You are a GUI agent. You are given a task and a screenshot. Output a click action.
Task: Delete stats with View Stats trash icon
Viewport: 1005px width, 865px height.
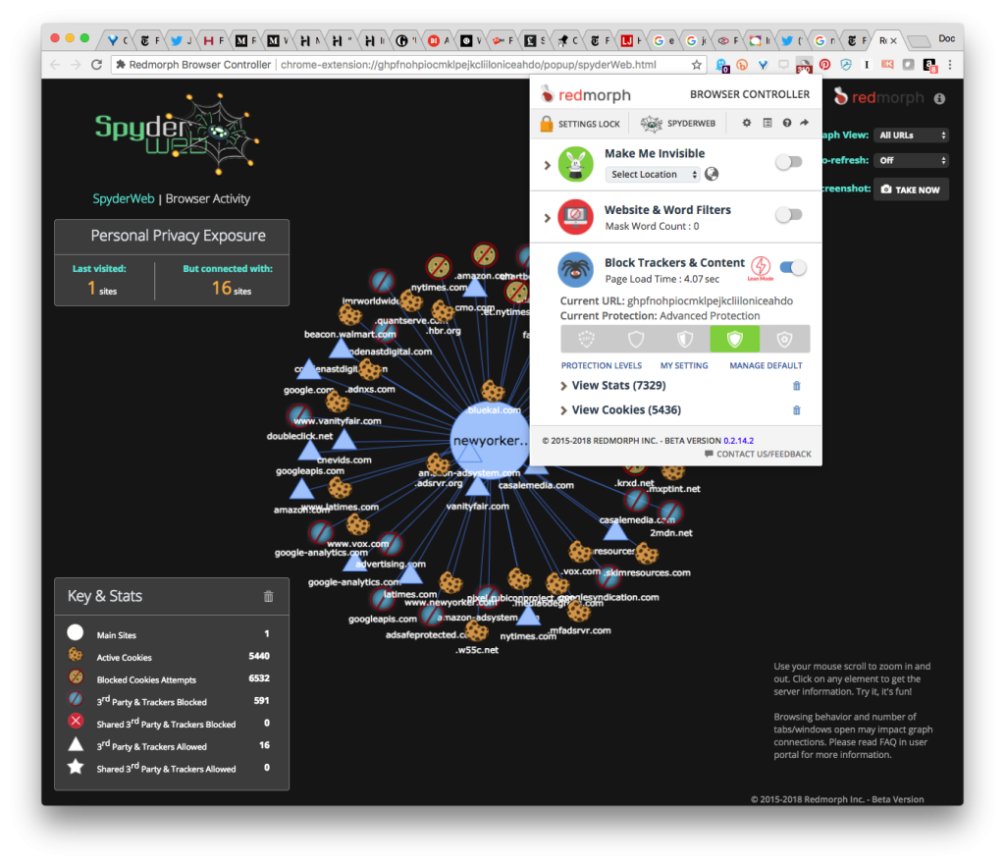point(796,386)
